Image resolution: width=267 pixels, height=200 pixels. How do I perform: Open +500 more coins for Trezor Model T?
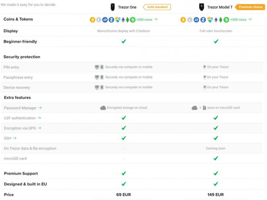241,20
